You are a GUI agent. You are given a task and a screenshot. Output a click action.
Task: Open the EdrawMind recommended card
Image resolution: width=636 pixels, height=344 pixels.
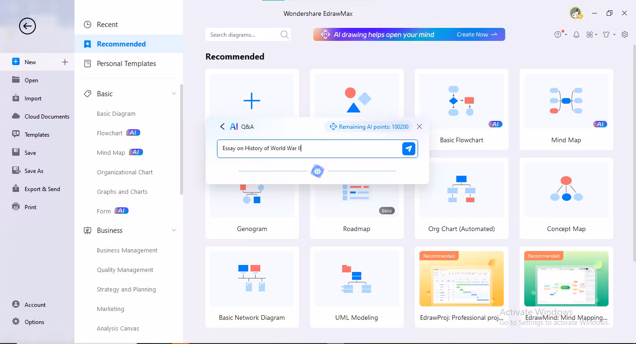(x=566, y=287)
